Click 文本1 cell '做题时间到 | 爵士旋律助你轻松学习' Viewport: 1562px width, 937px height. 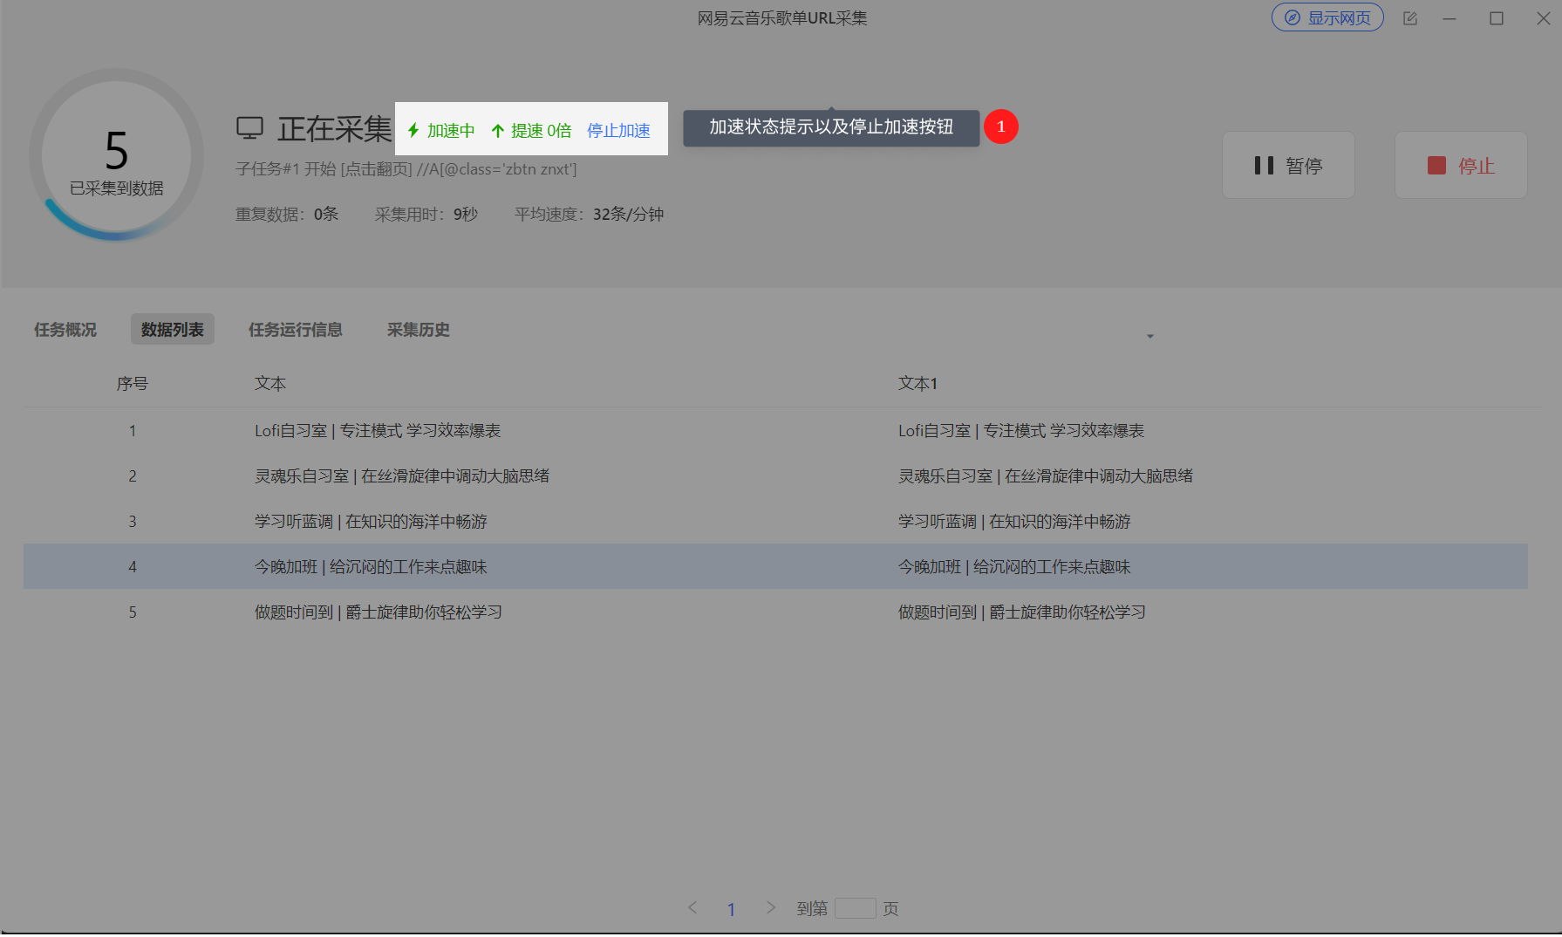pyautogui.click(x=1022, y=612)
